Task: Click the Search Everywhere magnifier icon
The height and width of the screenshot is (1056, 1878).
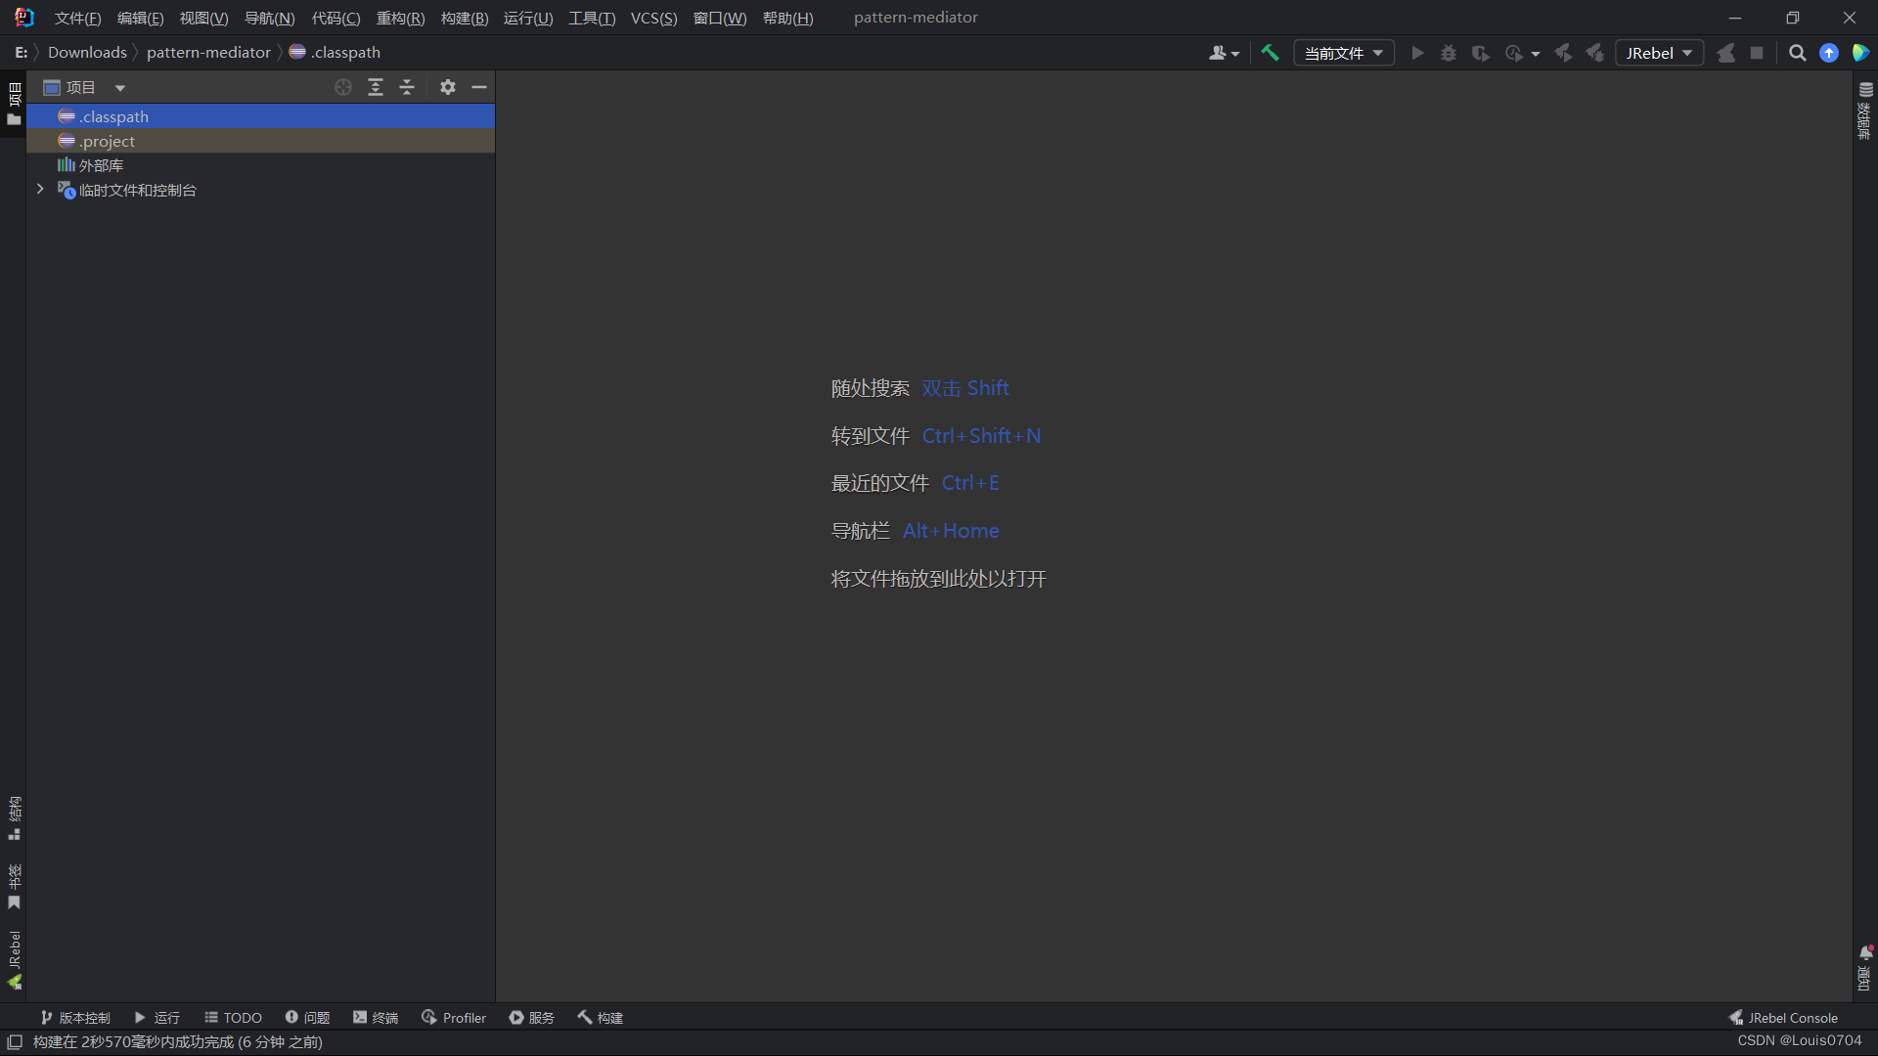Action: pos(1797,53)
